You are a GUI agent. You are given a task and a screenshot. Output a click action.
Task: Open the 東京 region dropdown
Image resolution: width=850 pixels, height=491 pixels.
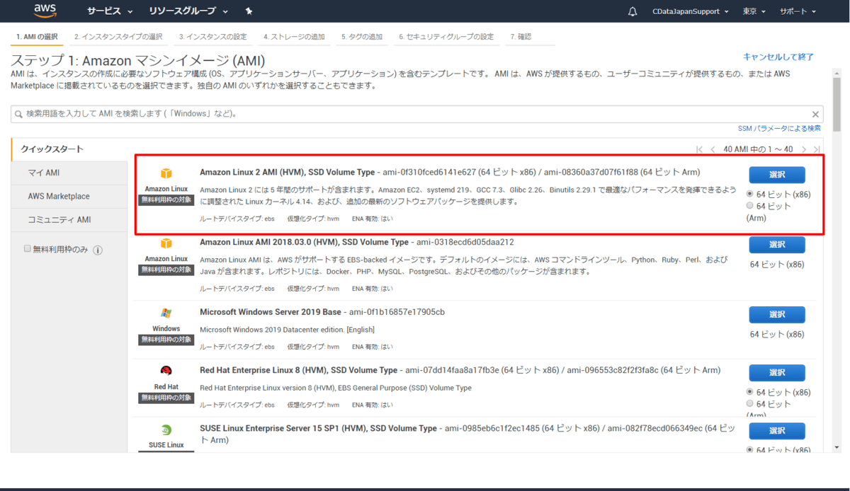(x=754, y=11)
